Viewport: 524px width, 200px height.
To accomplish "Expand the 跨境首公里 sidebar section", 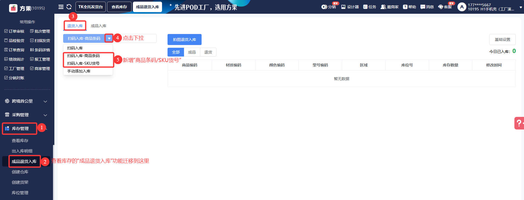I will (x=26, y=101).
